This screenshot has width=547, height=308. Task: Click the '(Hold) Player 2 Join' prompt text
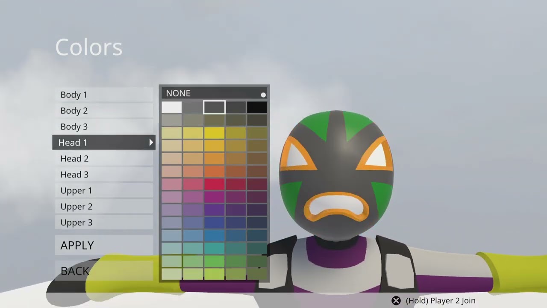[440, 301]
